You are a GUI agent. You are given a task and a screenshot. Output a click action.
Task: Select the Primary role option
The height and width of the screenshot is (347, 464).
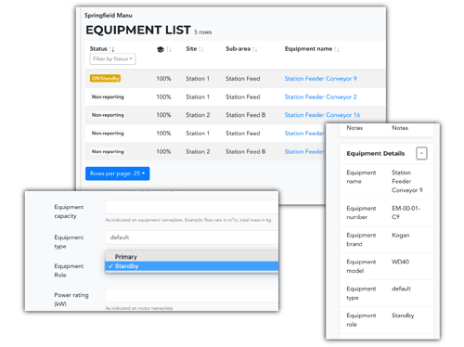(x=192, y=256)
